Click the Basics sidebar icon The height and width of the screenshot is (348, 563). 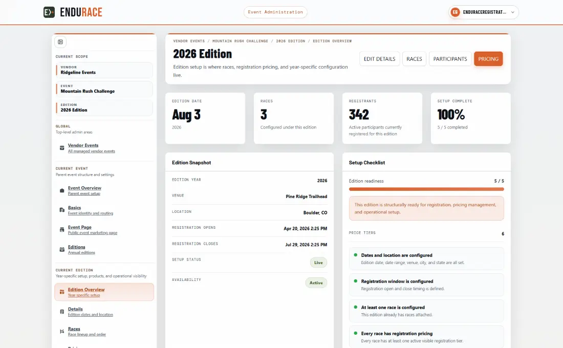pyautogui.click(x=62, y=210)
